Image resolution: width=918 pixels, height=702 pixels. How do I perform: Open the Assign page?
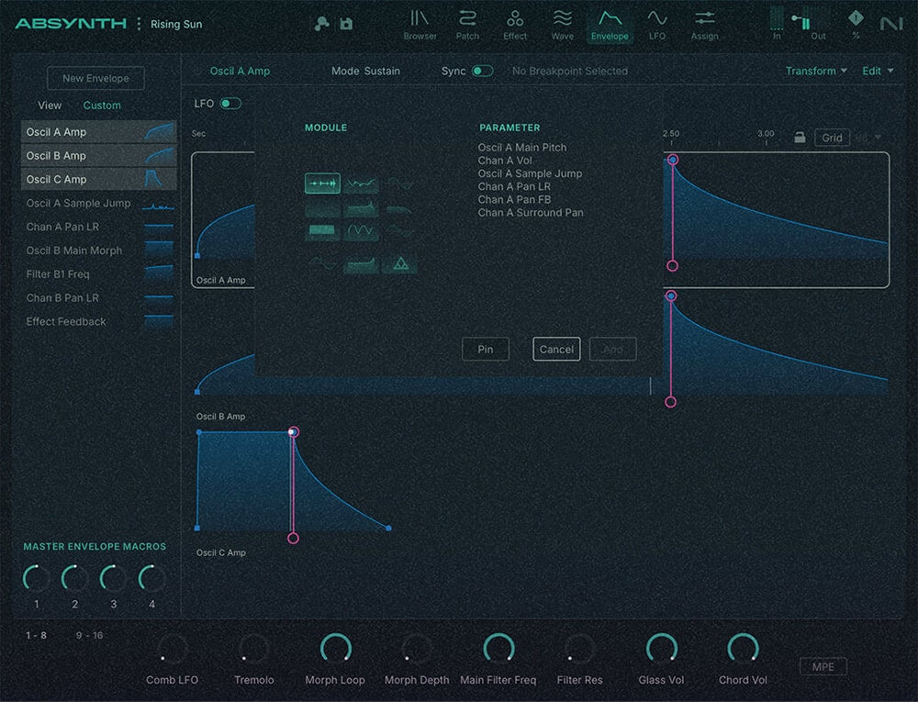[705, 24]
